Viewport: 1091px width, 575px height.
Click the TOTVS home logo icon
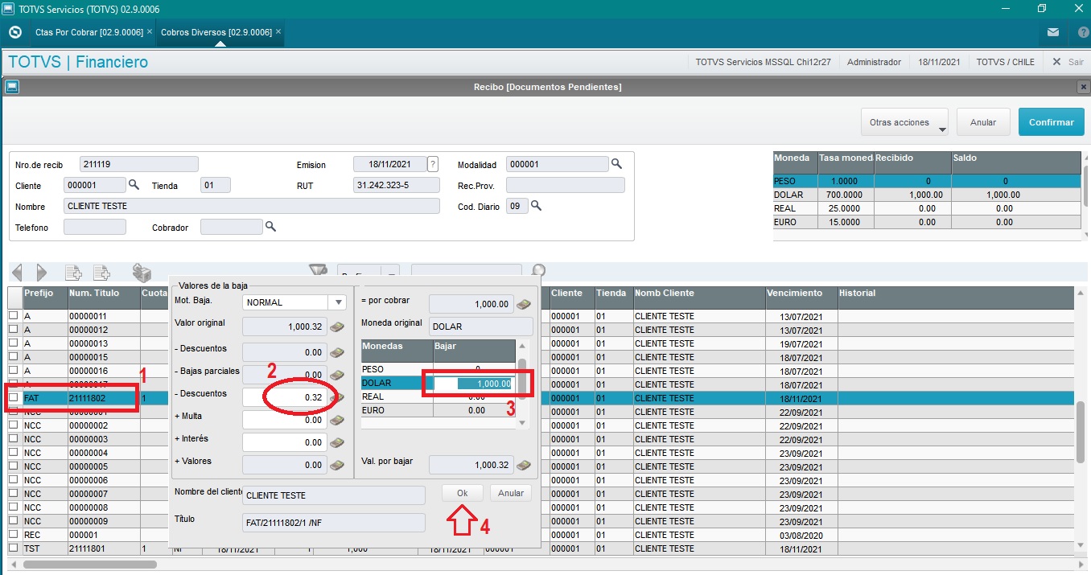pyautogui.click(x=14, y=33)
